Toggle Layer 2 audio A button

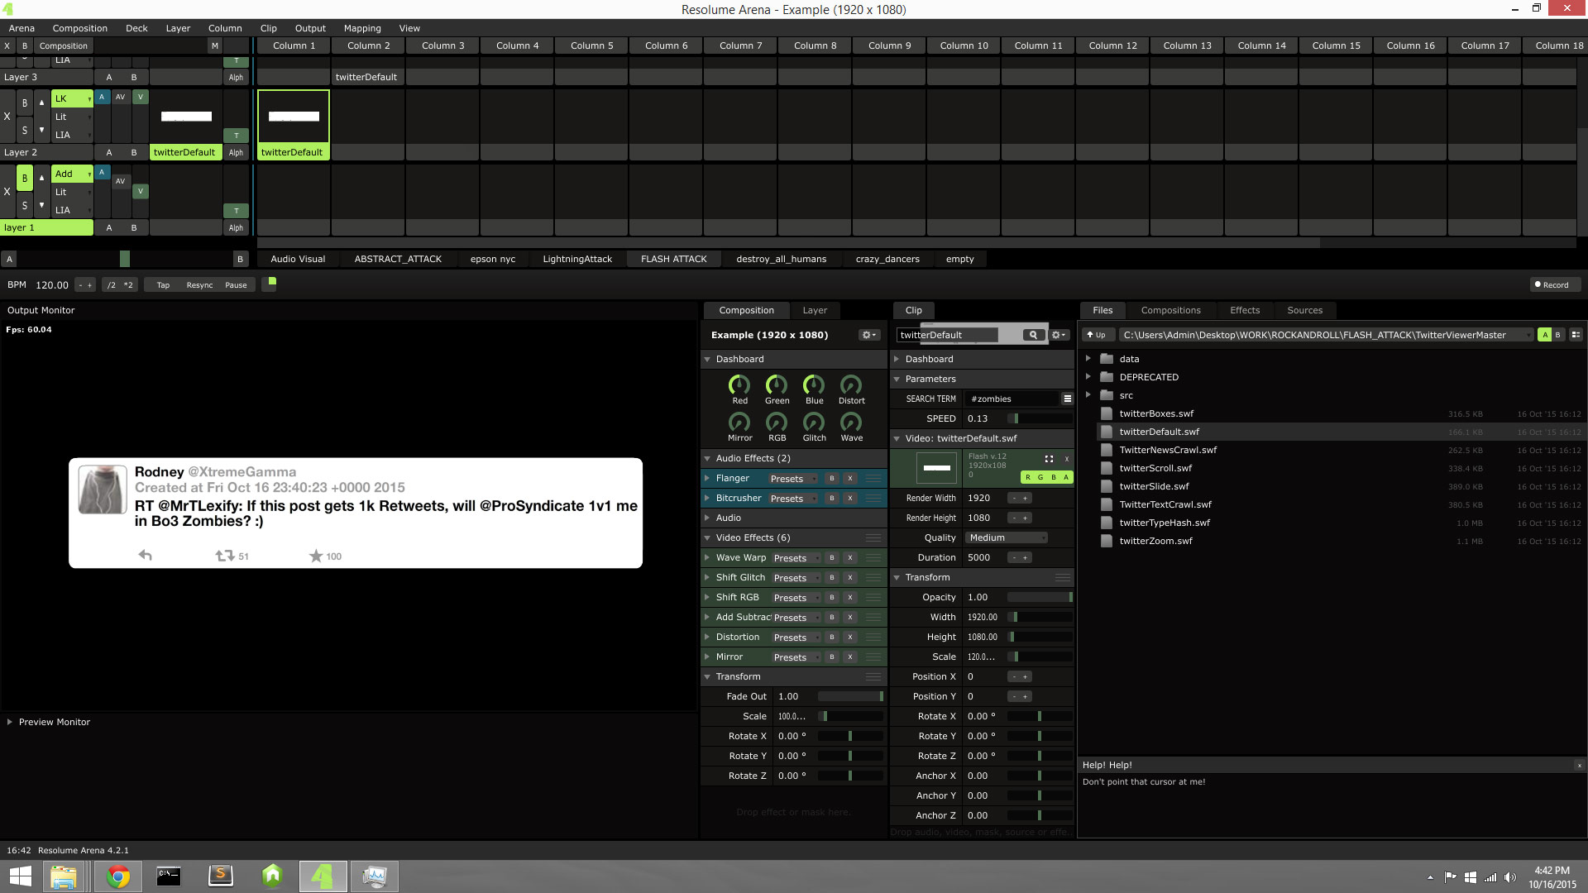pyautogui.click(x=102, y=97)
